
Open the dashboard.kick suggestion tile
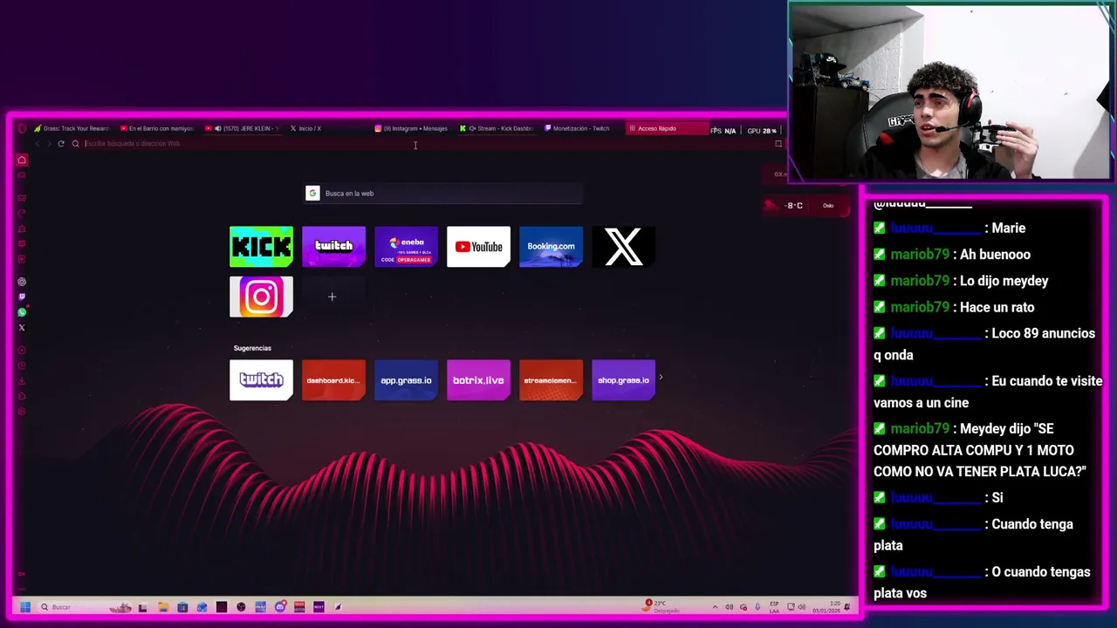(x=333, y=380)
